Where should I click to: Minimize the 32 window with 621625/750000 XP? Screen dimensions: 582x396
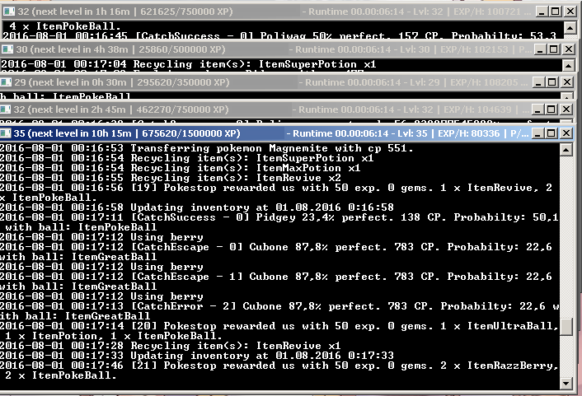tap(542, 12)
